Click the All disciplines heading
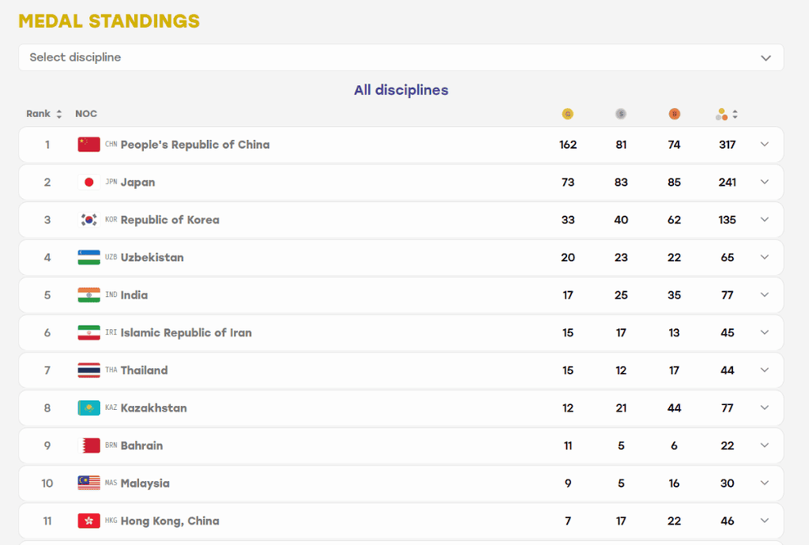Image resolution: width=809 pixels, height=545 pixels. pyautogui.click(x=401, y=90)
